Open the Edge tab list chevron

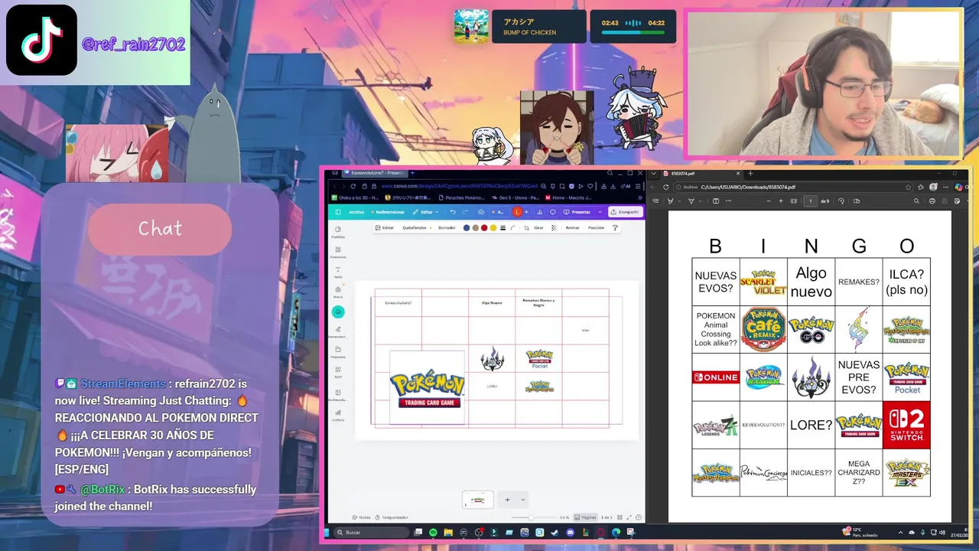pyautogui.click(x=653, y=174)
